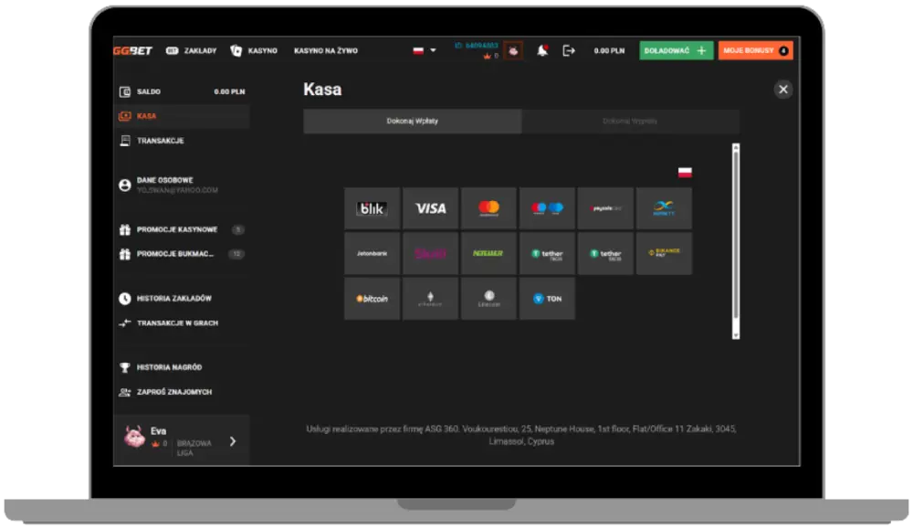This screenshot has height=529, width=913.
Task: Expand Eva's profile chevron
Action: [x=233, y=441]
